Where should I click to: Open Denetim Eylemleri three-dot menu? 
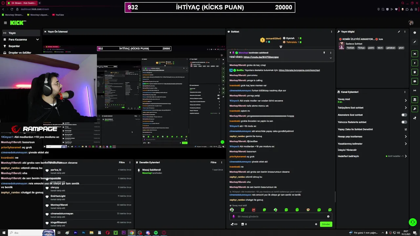[222, 162]
